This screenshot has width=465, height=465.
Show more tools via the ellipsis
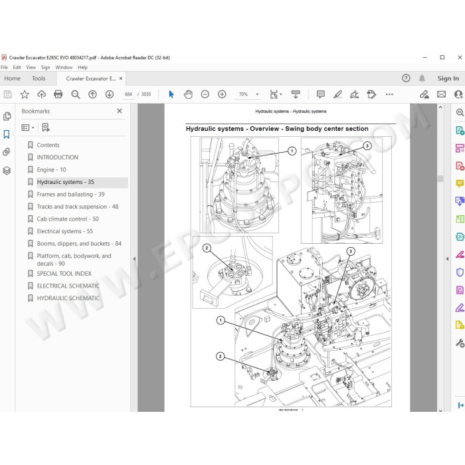point(389,94)
